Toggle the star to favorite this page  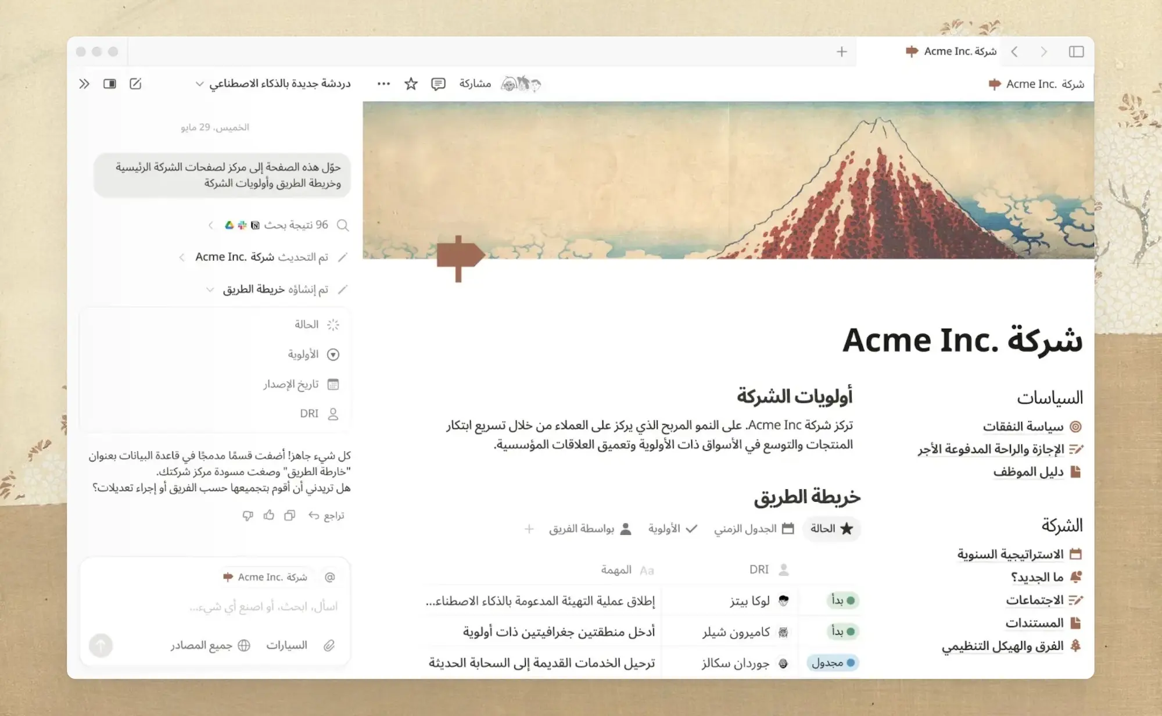(411, 83)
